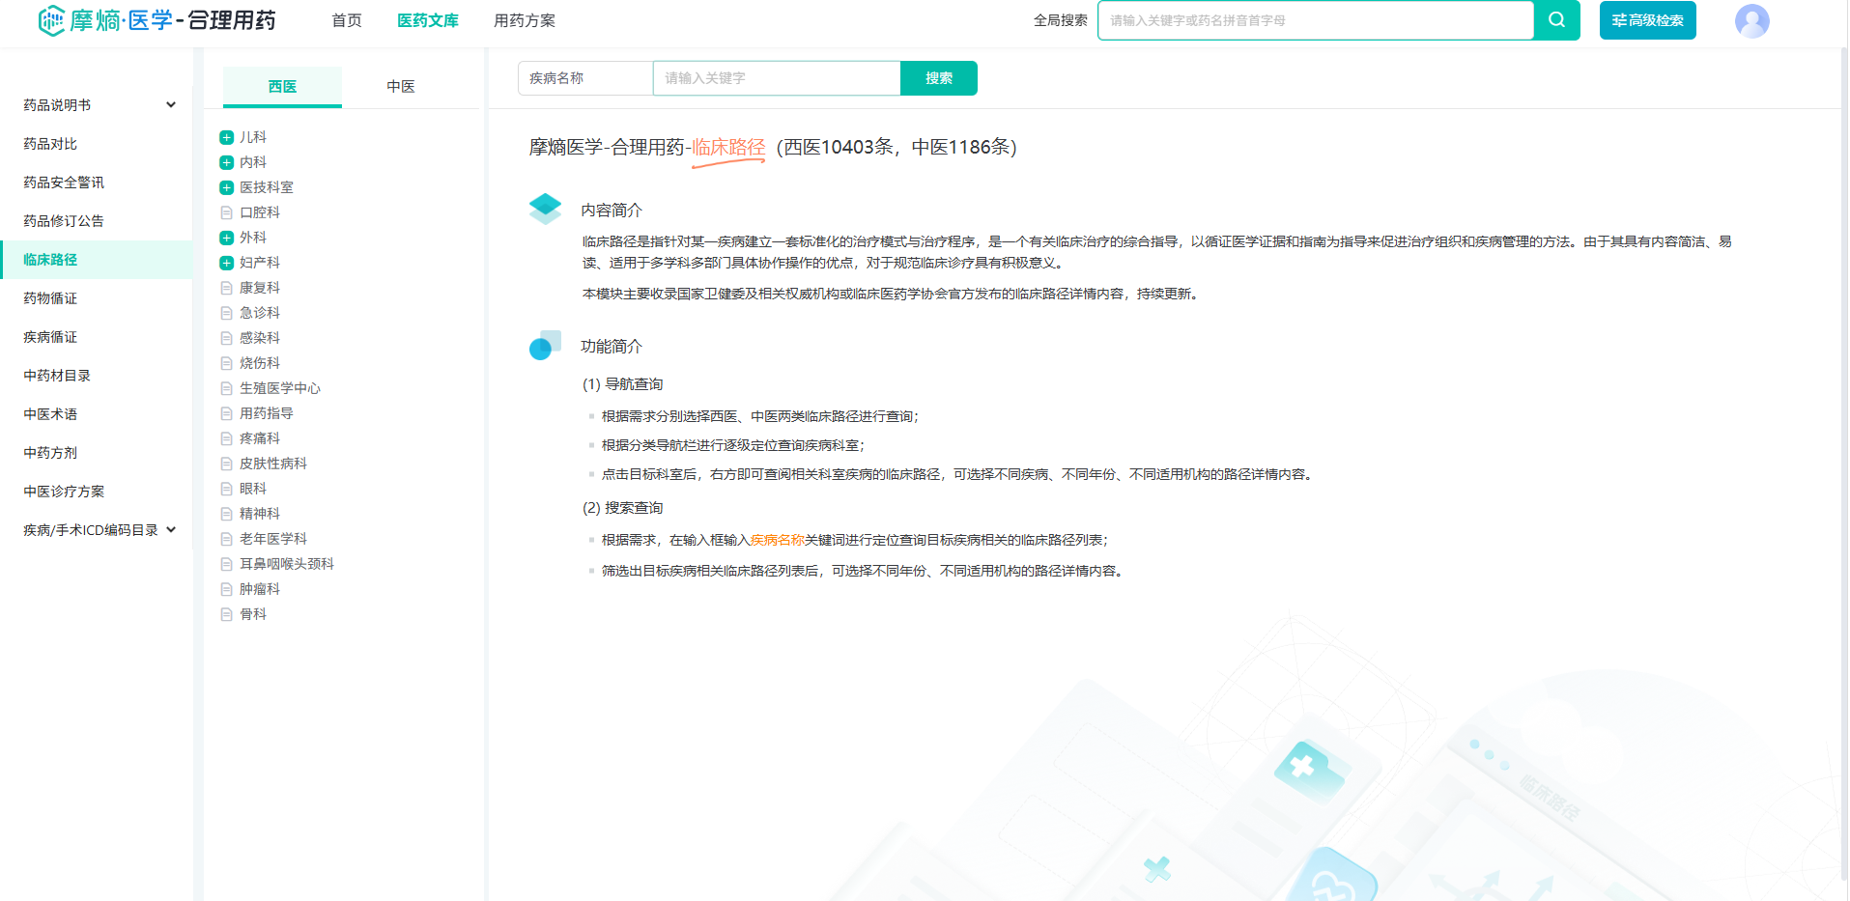Viewport: 1850px width, 901px height.
Task: Click the 摩熵医学 logo icon
Action: click(x=51, y=20)
